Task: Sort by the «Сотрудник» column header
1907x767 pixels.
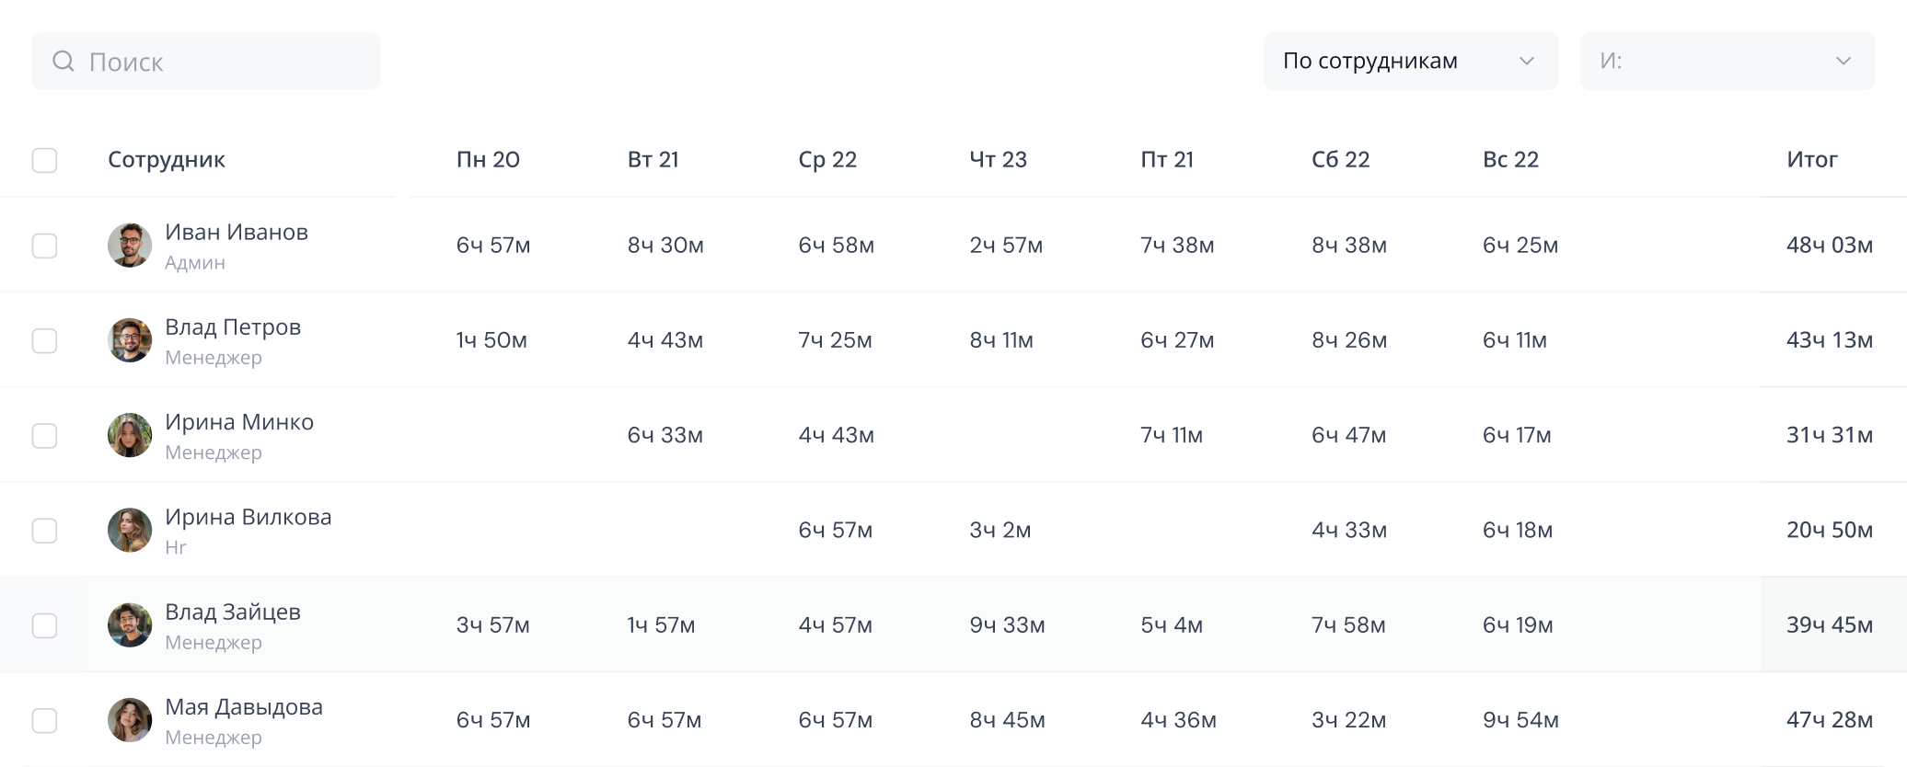Action: (167, 160)
